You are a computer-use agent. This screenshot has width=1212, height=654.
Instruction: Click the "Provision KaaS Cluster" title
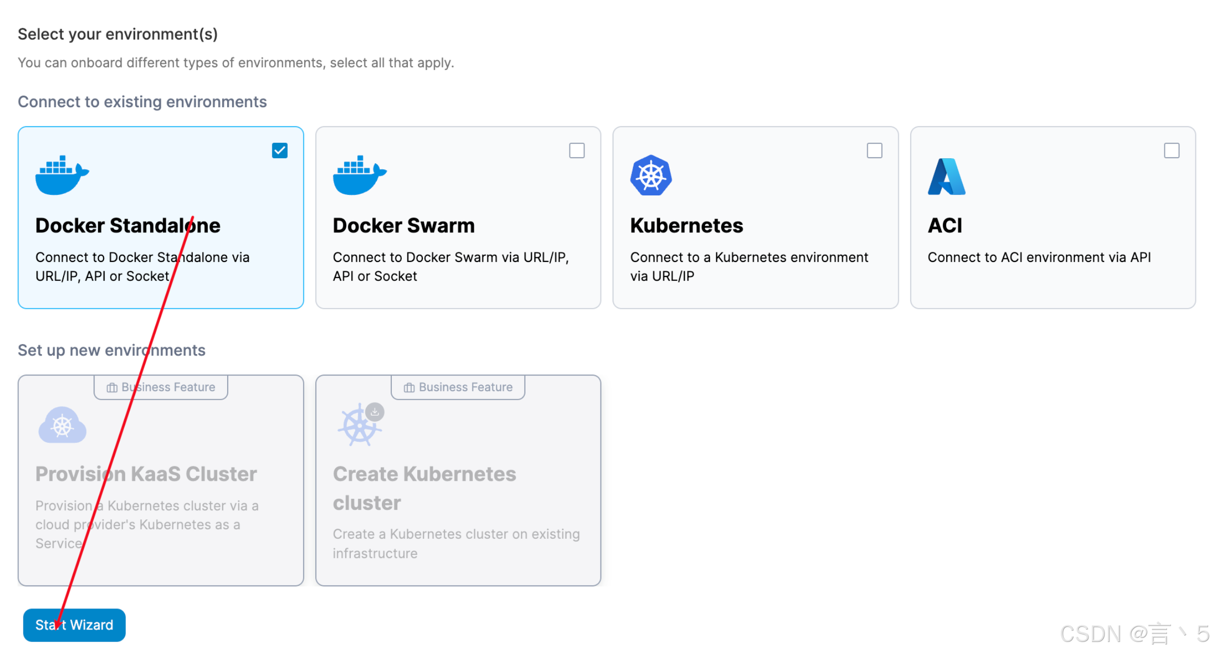(146, 474)
